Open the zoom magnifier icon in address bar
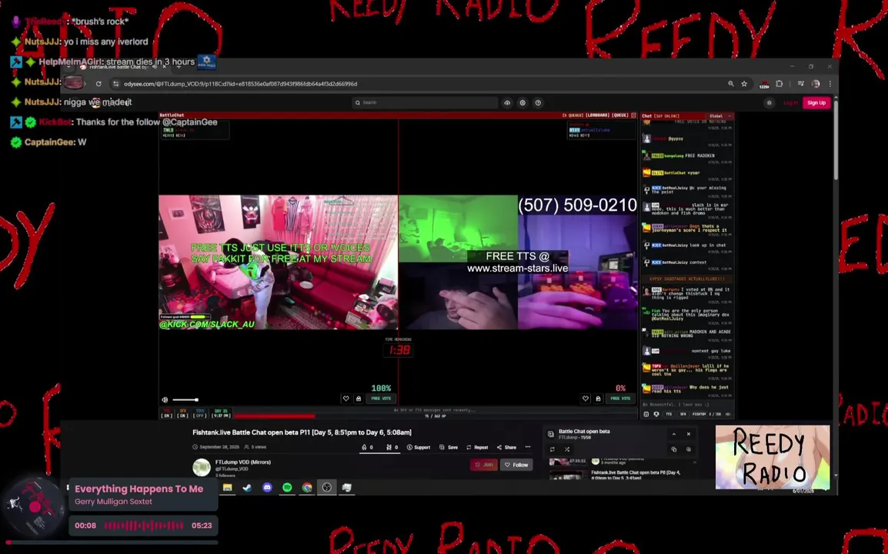 point(731,84)
